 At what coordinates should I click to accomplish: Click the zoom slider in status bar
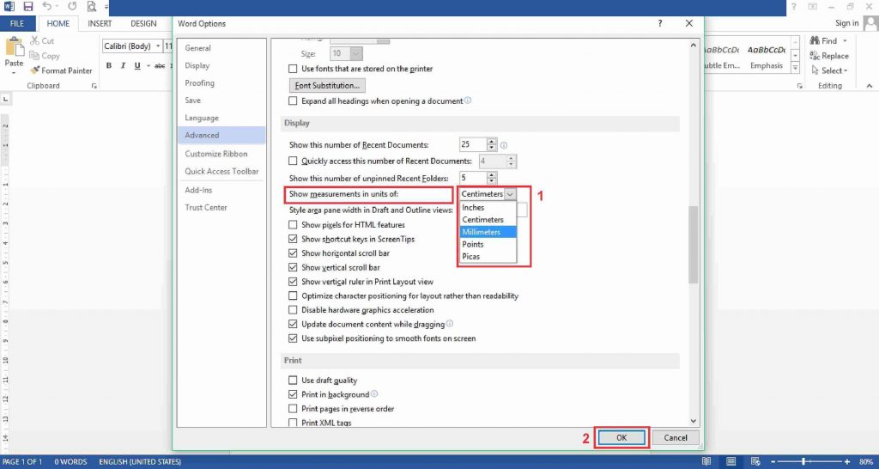click(x=803, y=462)
